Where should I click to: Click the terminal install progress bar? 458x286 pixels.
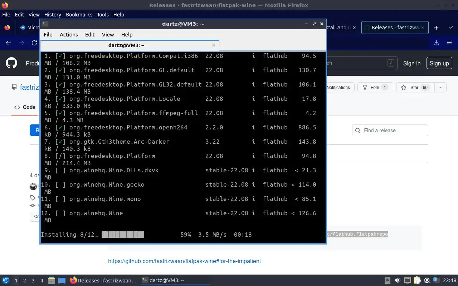pos(123,235)
